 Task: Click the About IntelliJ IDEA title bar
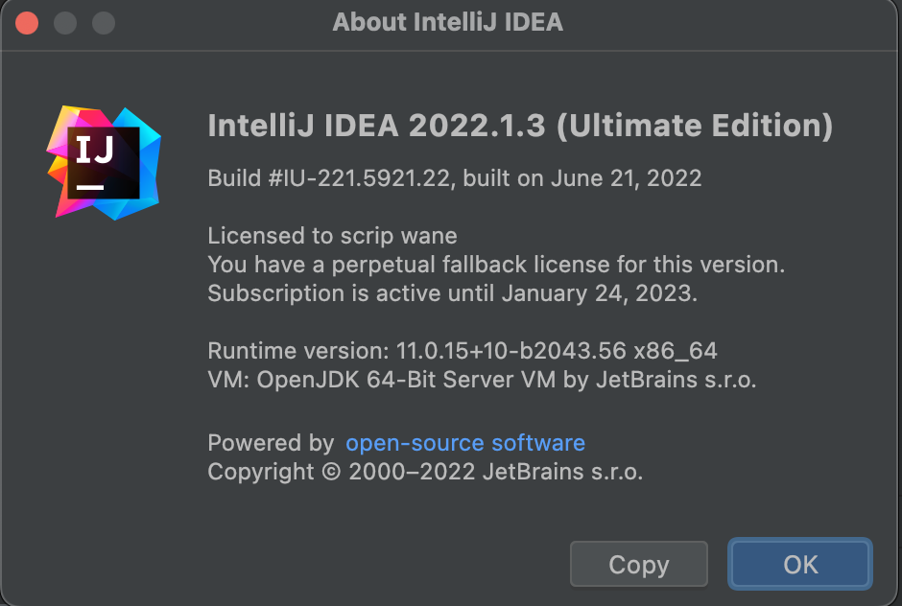click(x=447, y=22)
